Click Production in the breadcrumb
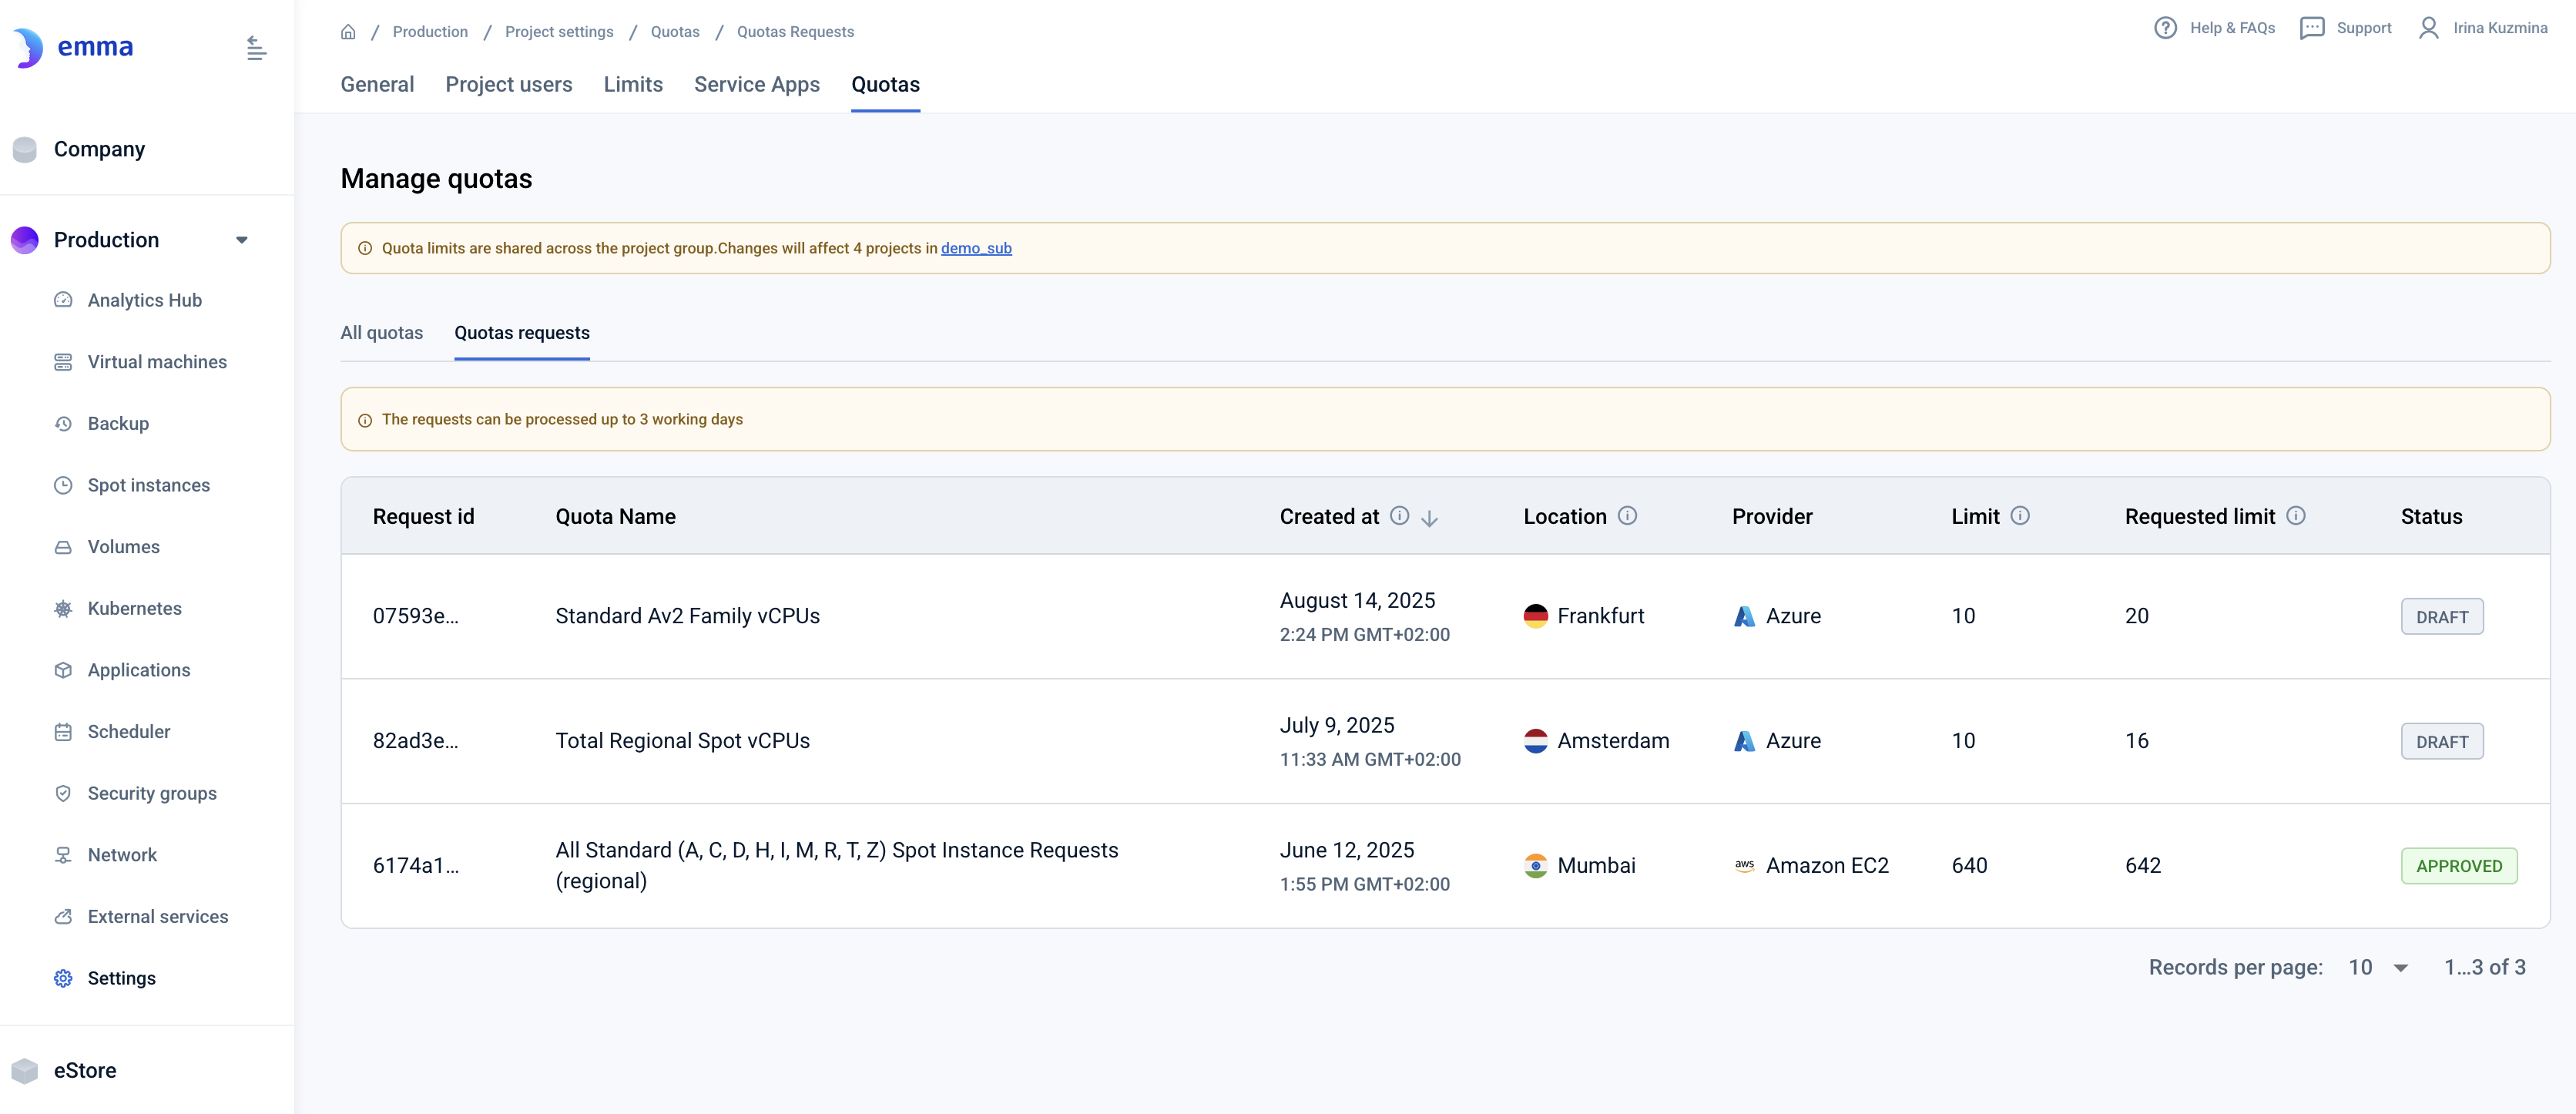The image size is (2576, 1114). point(430,32)
